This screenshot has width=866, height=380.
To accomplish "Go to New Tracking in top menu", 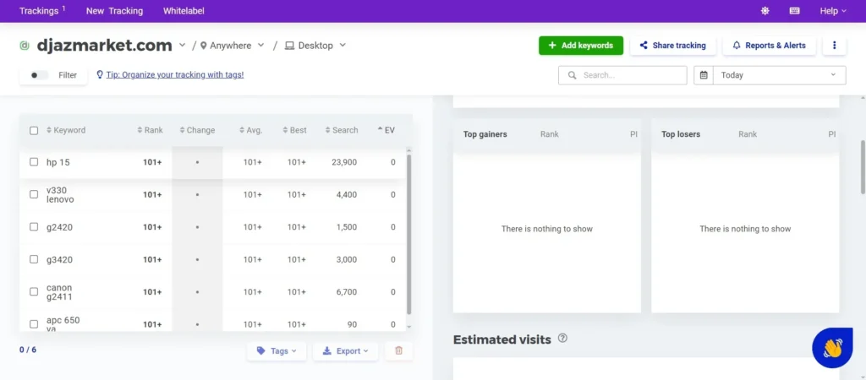I will [x=114, y=11].
